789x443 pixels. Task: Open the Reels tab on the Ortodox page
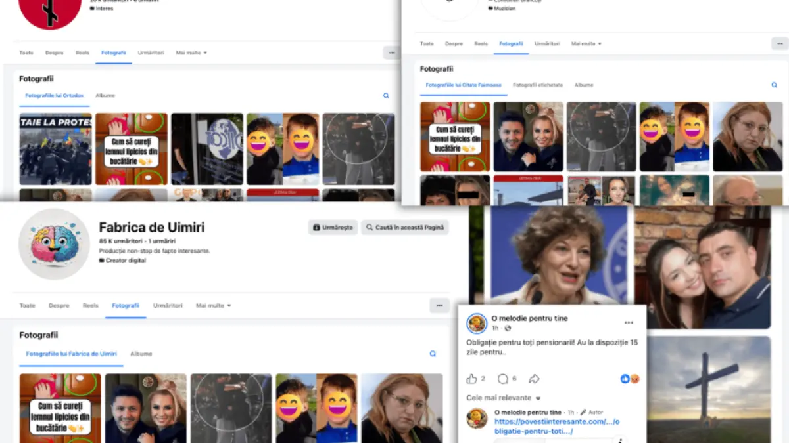point(82,53)
